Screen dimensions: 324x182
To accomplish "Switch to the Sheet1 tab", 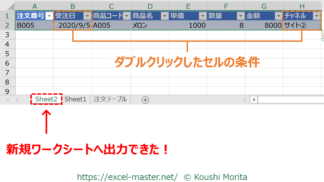I will pyautogui.click(x=76, y=99).
